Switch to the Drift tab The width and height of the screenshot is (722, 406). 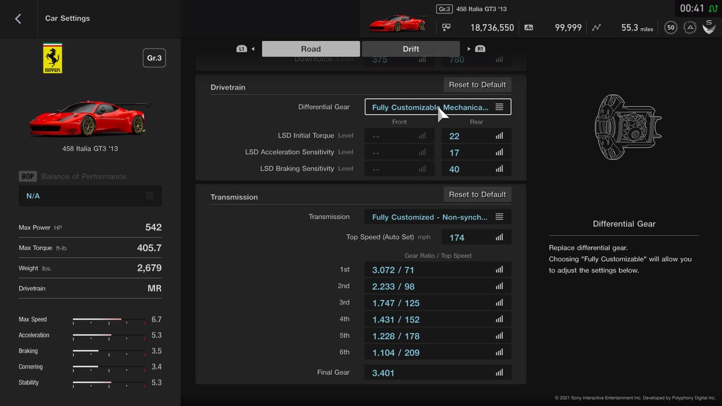tap(411, 49)
